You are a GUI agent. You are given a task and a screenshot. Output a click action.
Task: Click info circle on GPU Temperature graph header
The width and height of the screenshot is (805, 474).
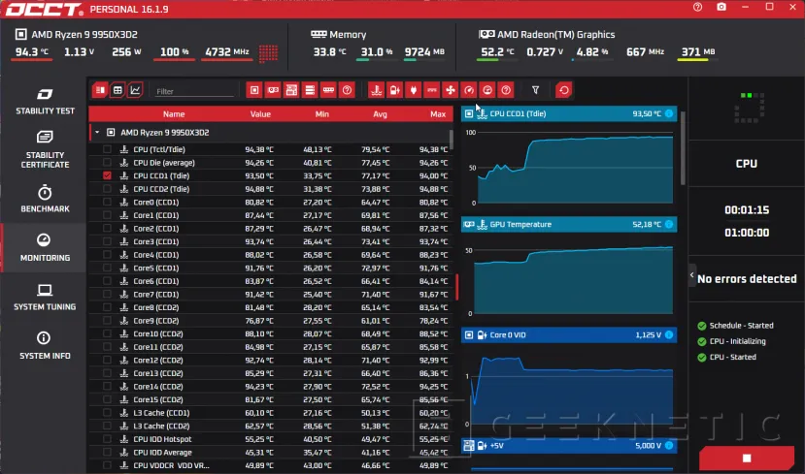click(669, 224)
